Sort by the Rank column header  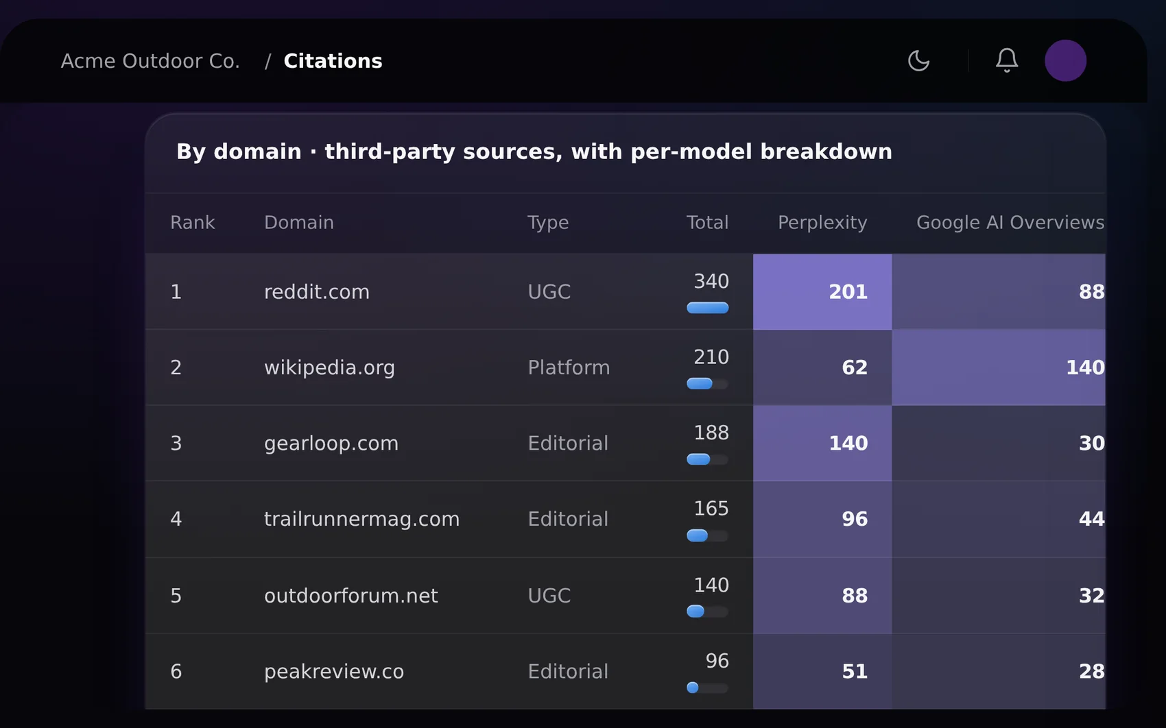tap(193, 223)
